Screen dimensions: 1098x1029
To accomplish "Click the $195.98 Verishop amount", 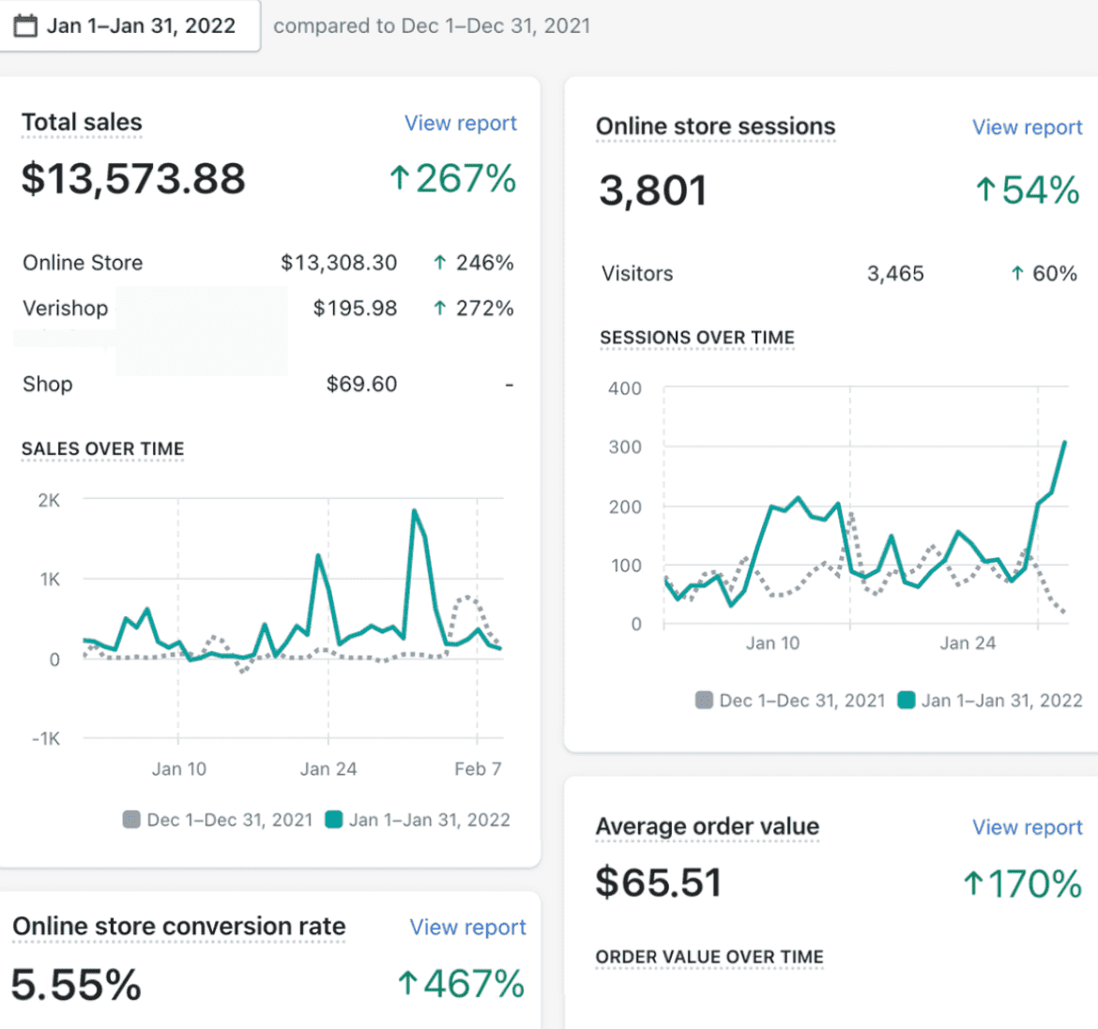I will [x=355, y=308].
